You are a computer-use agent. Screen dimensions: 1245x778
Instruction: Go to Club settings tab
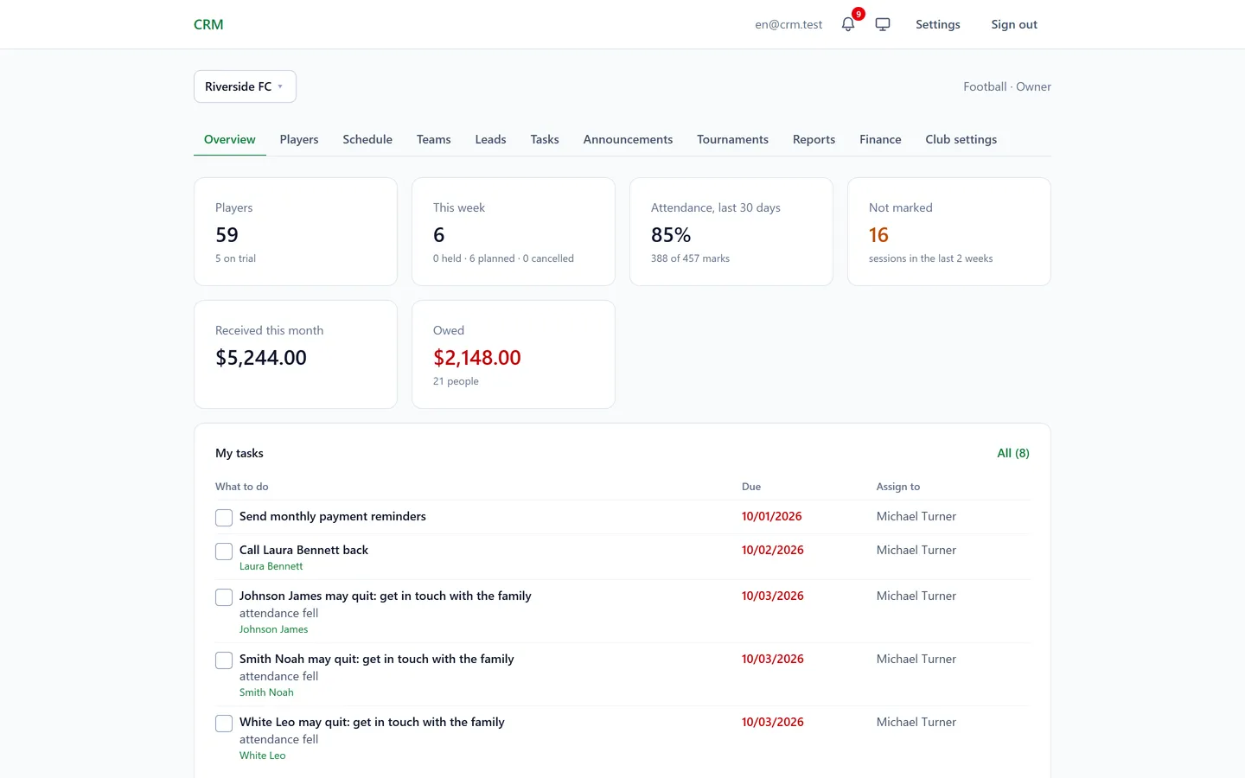coord(961,139)
